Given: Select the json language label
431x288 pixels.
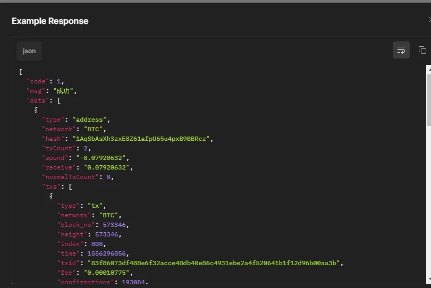Looking at the screenshot, I should coord(29,51).
